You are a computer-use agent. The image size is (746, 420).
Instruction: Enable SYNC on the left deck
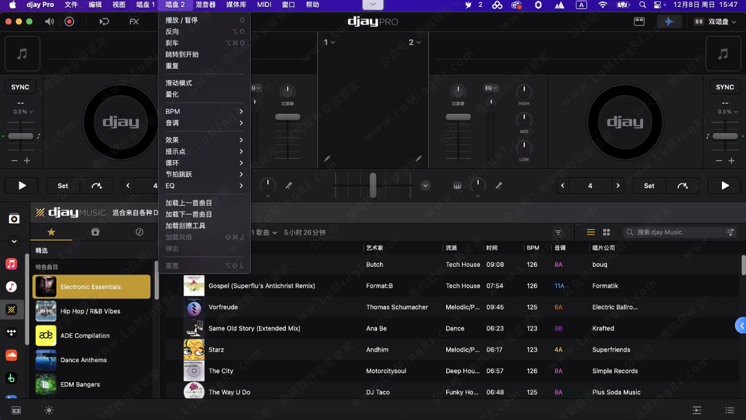pos(20,86)
